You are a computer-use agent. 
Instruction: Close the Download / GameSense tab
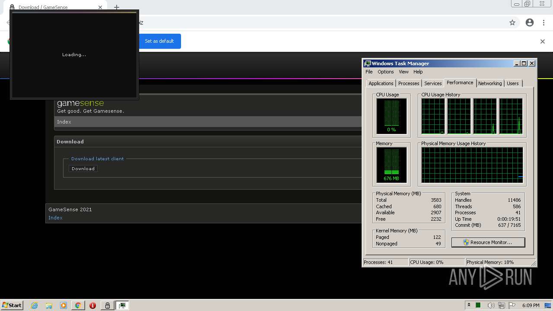click(100, 7)
